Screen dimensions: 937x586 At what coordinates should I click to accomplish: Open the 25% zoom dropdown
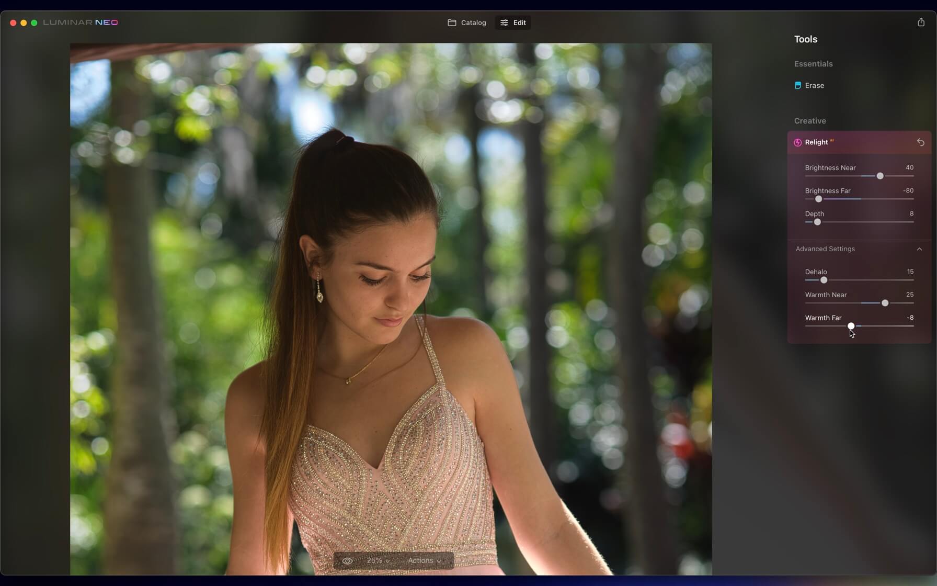[x=378, y=560]
